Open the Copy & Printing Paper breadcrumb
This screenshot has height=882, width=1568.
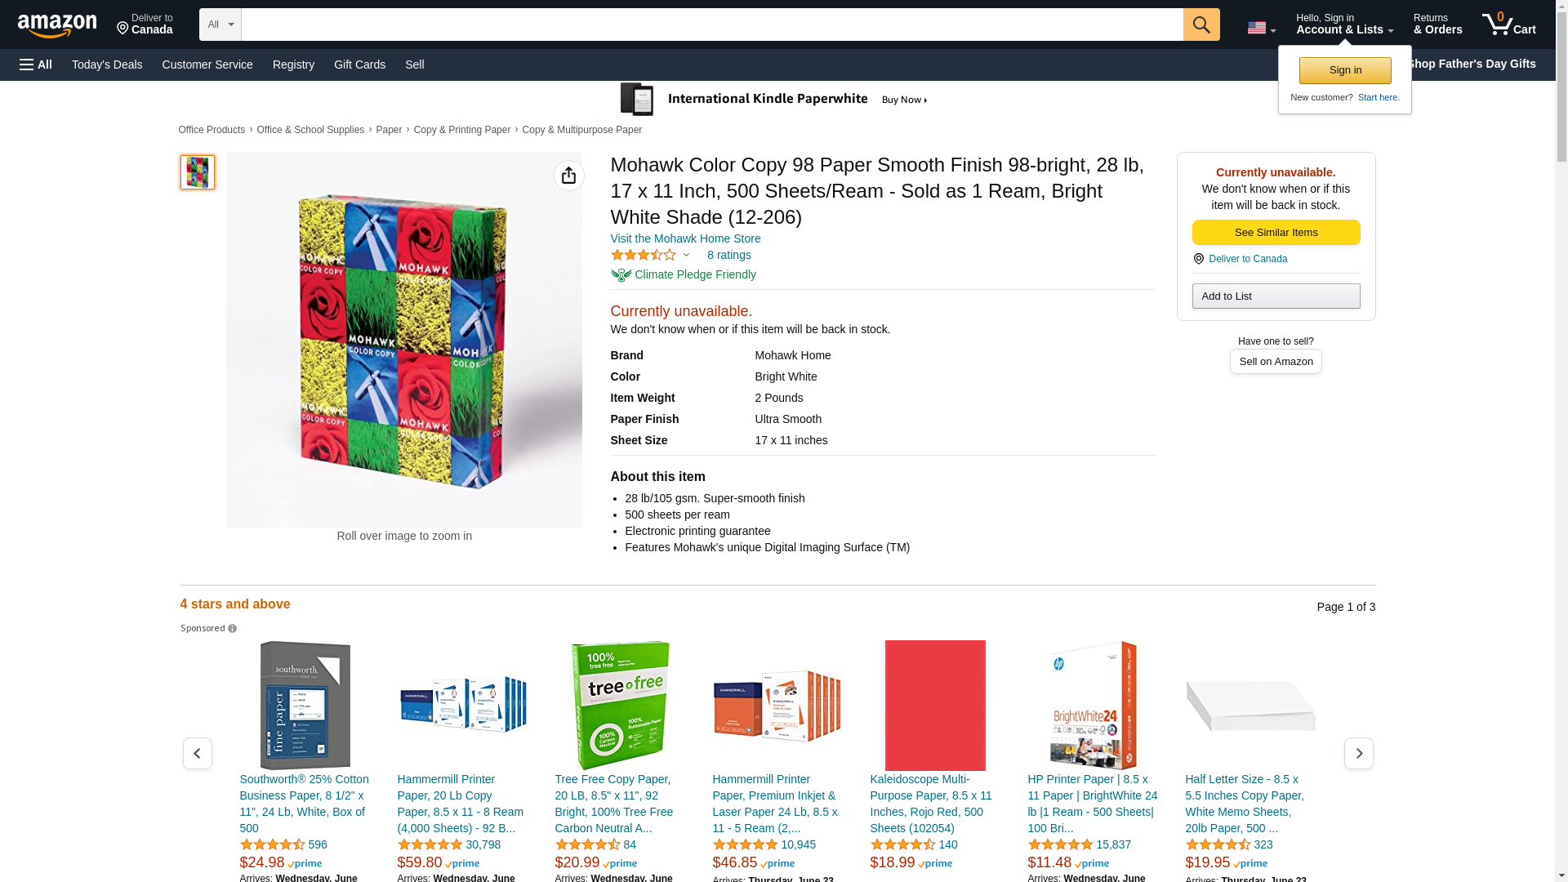click(461, 130)
